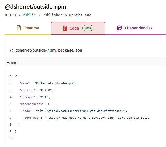Viewport: 166px width, 147px height.
Task: Click the "@dsherret/outside-npm" value on line 2
Action: click(54, 83)
